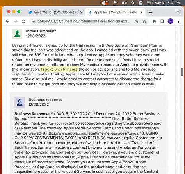
Task: Click the date and time clock
Action: (x=164, y=3)
